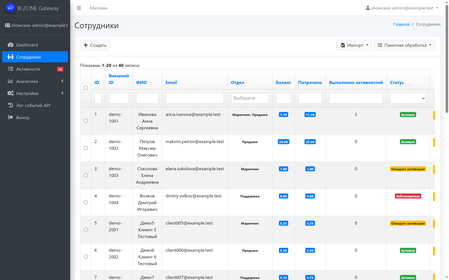Sort by the Email column header
The width and height of the screenshot is (449, 280).
pos(171,83)
